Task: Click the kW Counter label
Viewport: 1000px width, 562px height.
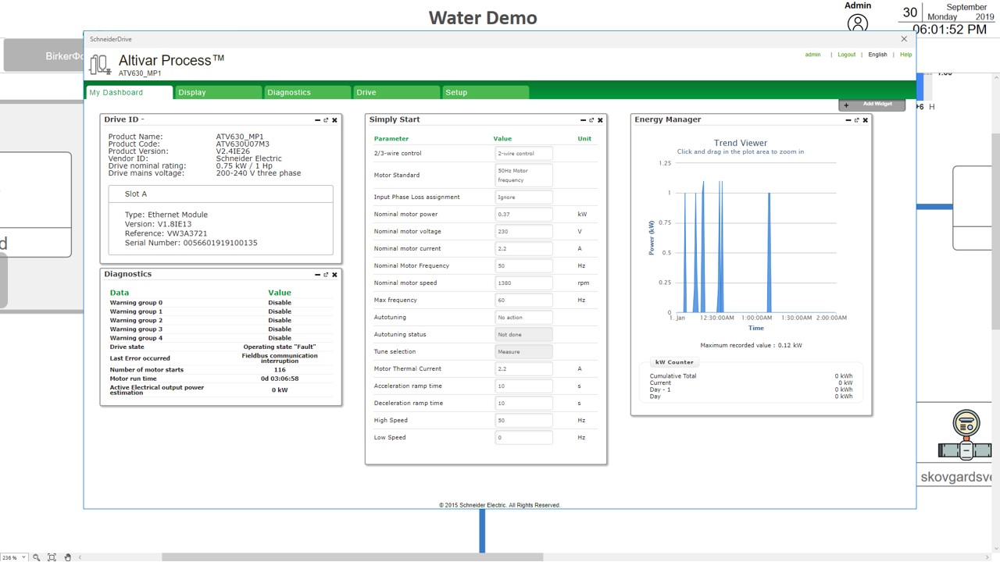Action: [674, 363]
